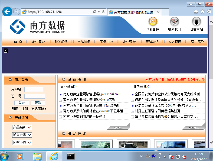213x161 pixels.
Task: Select the 南方数据企业网站管理系统 browser tab
Action: click(134, 12)
